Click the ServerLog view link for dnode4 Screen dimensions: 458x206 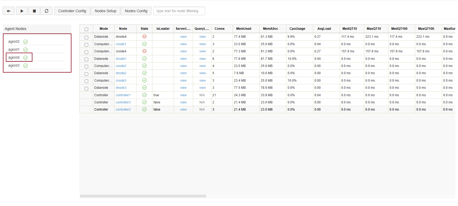pos(183,37)
